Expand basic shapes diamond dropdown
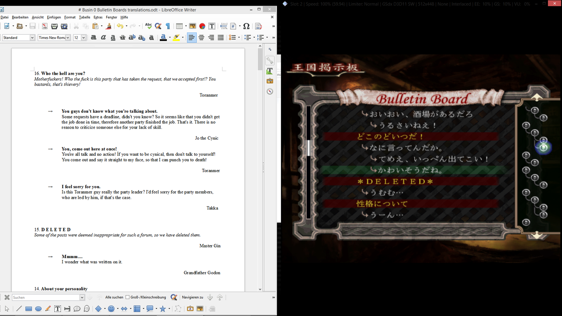 pyautogui.click(x=105, y=309)
